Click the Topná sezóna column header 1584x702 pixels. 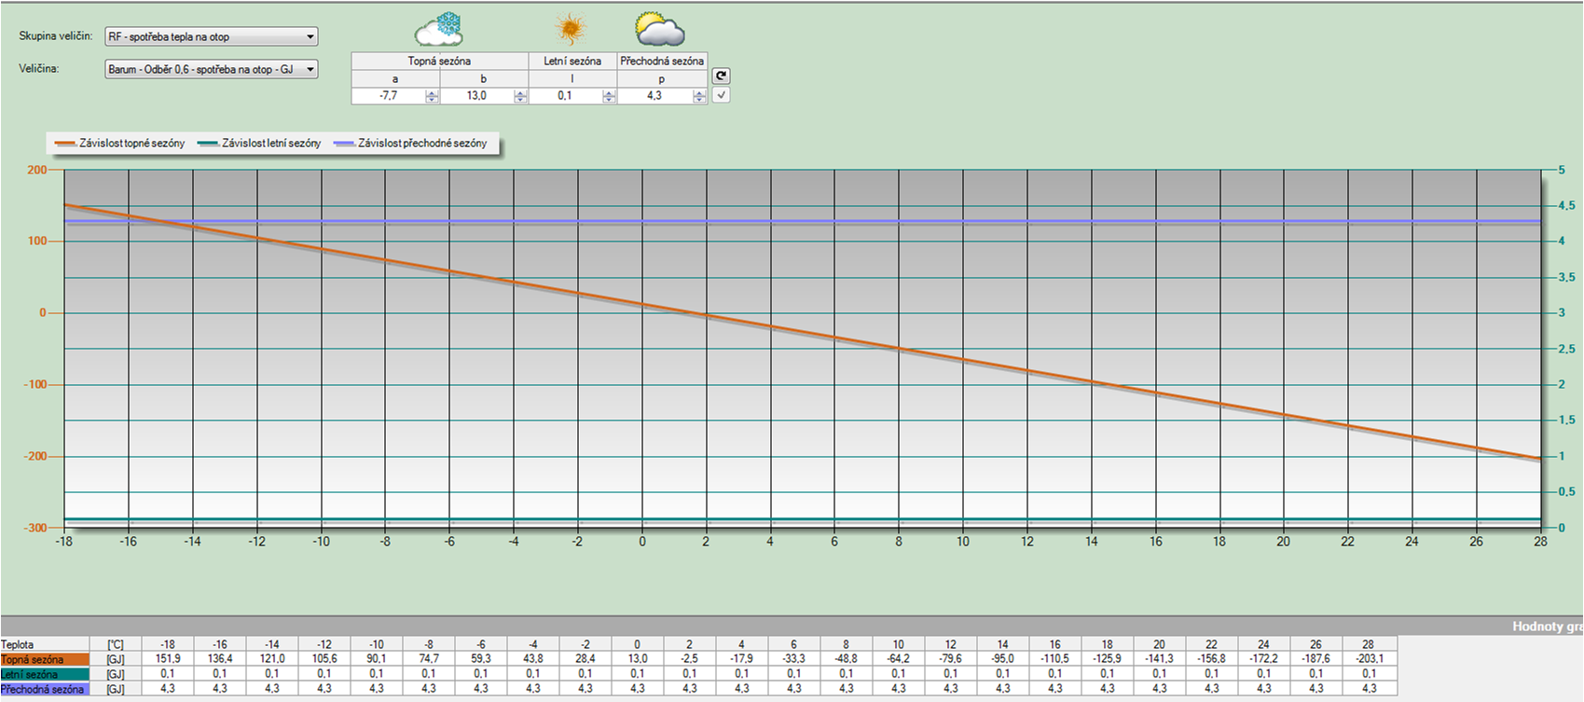click(439, 61)
